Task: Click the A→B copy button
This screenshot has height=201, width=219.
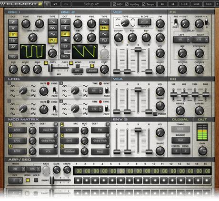Action: coord(184,4)
